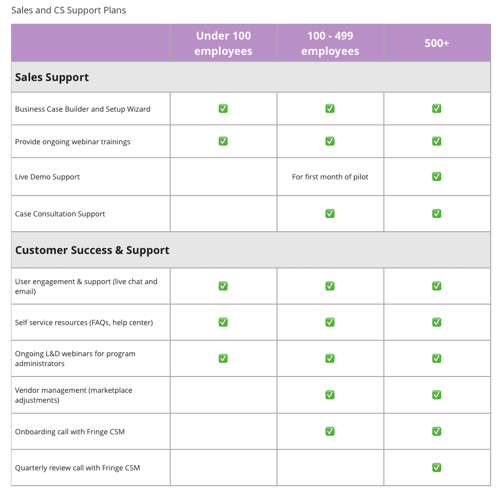Click webinar trainings checkmark in 500+ column
This screenshot has height=501, width=502.
point(437,141)
